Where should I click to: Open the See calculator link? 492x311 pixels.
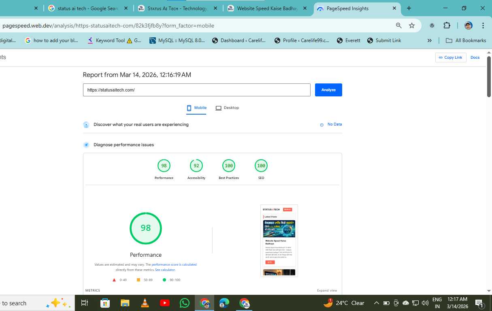tap(165, 270)
